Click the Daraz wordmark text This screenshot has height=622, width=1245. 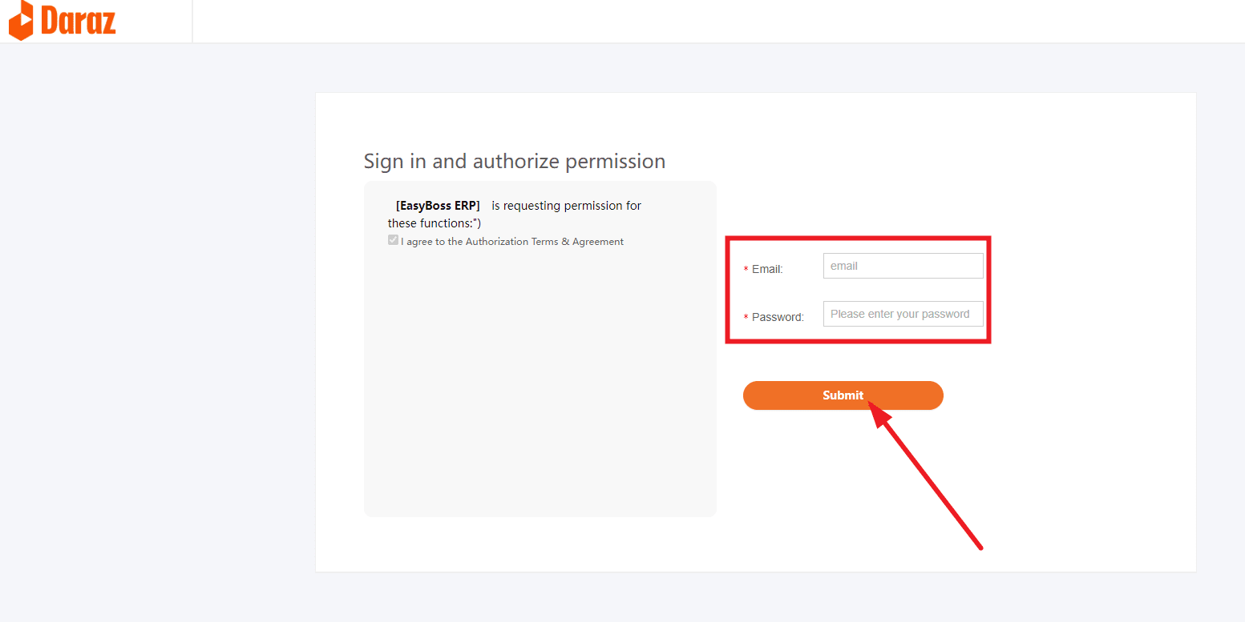click(x=78, y=20)
